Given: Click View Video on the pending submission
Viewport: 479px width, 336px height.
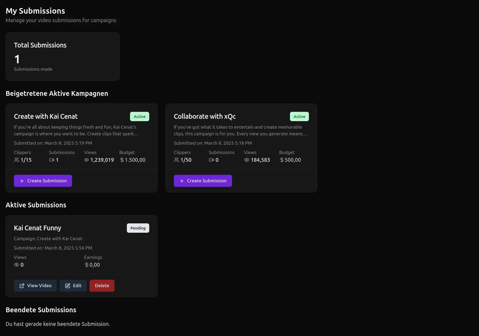Looking at the screenshot, I should point(35,286).
